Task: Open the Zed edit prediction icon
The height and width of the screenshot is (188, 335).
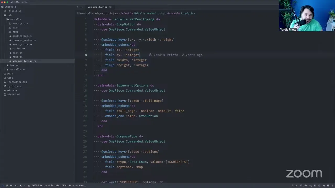Action: 310,185
